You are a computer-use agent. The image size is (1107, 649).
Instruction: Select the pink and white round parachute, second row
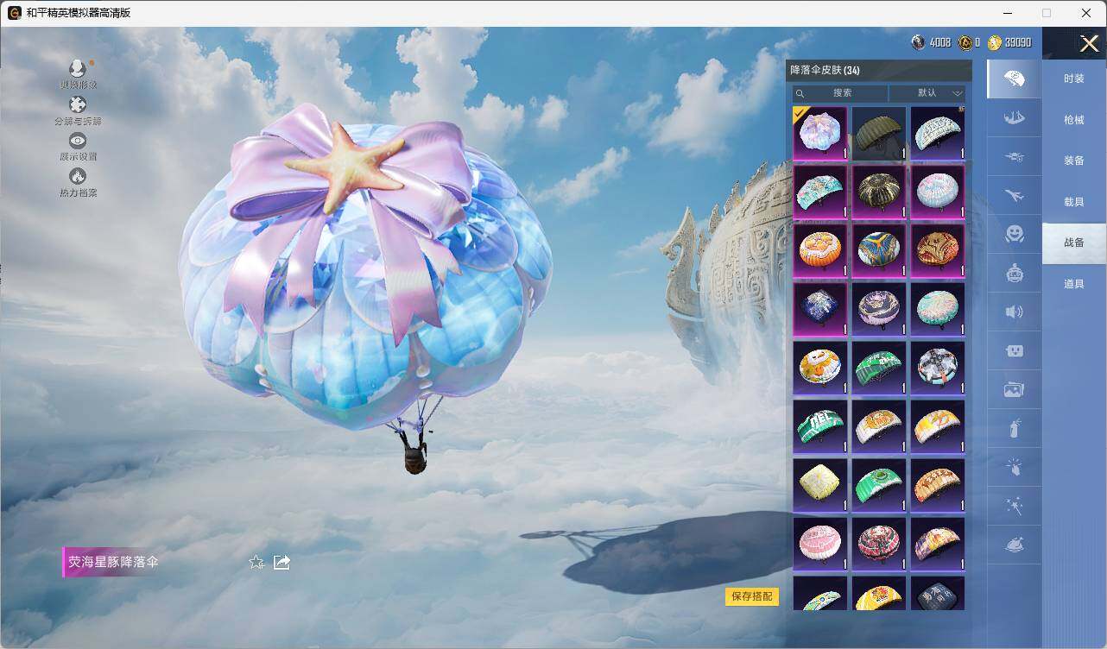coord(938,192)
